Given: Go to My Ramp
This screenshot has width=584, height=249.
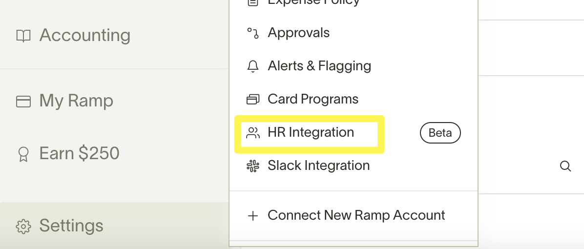Looking at the screenshot, I should point(76,101).
